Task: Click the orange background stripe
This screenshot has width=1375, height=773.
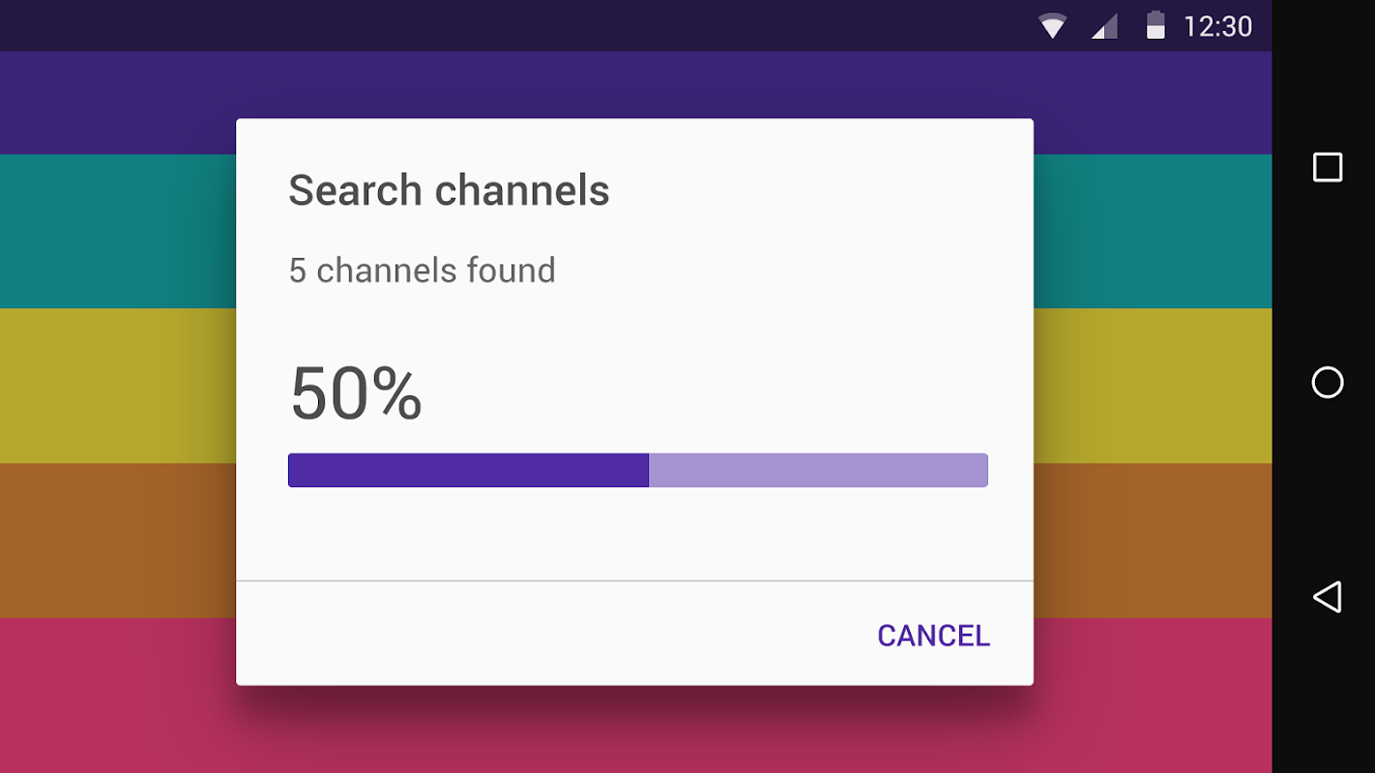Action: [118, 541]
